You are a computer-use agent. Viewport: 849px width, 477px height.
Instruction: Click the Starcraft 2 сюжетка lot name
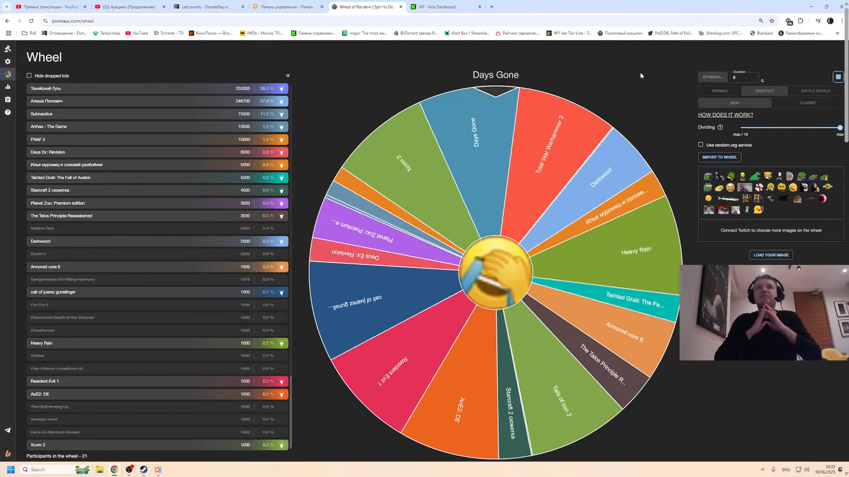coord(50,191)
